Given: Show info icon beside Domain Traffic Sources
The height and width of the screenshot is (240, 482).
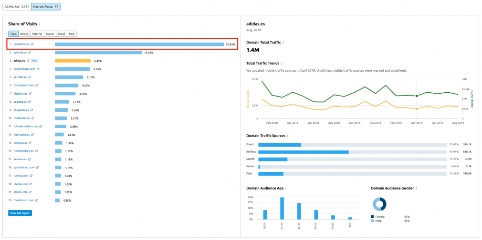Looking at the screenshot, I should tap(288, 136).
